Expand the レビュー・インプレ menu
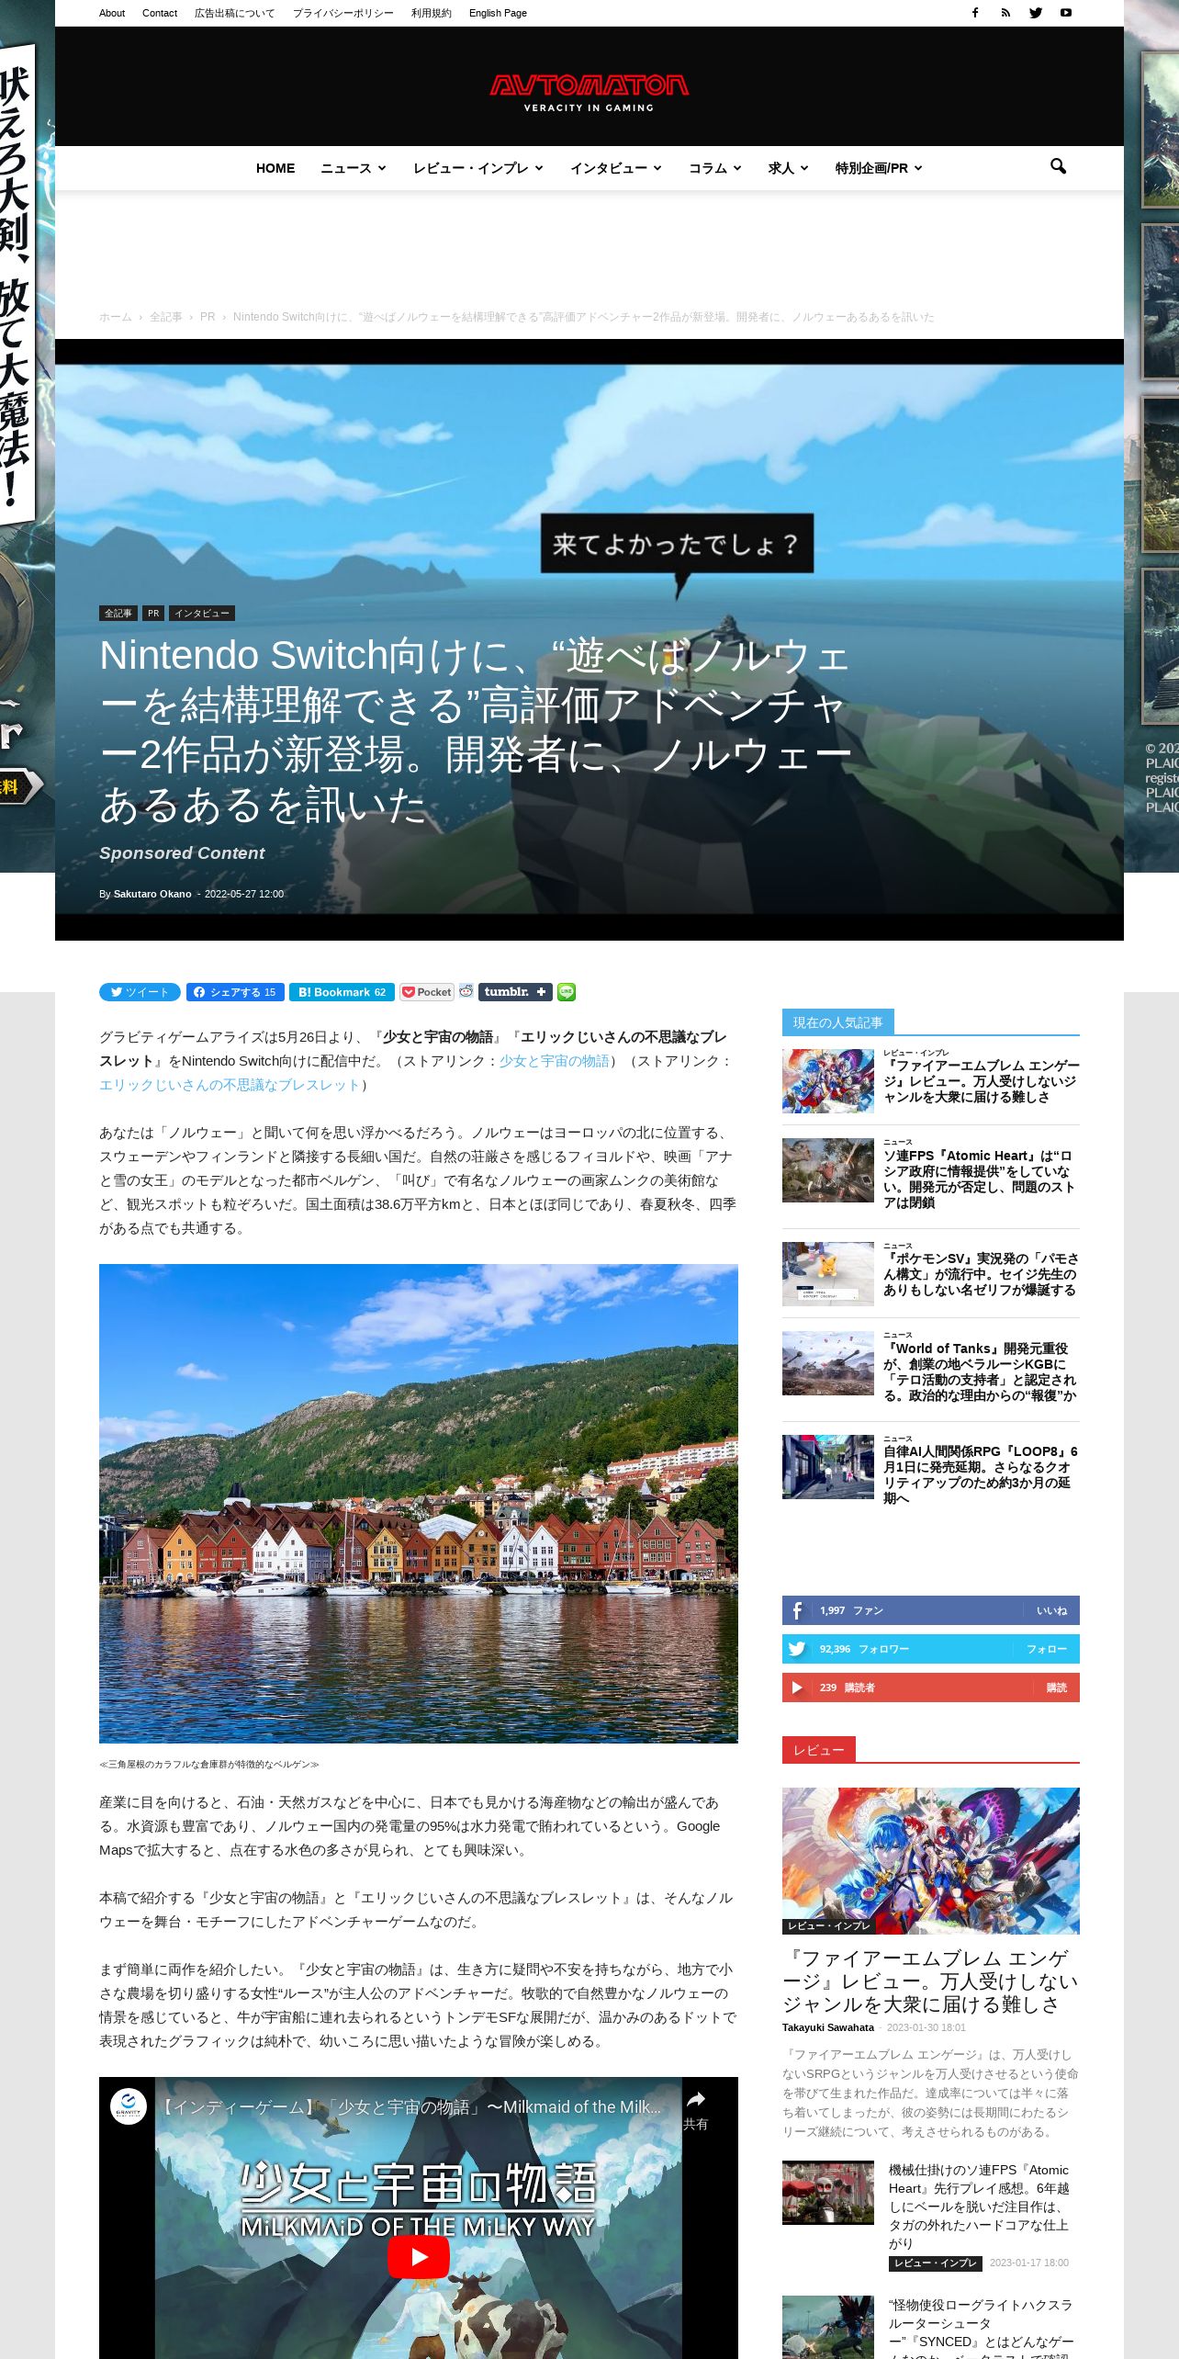Screen dimensions: 1179x2359 coord(477,168)
